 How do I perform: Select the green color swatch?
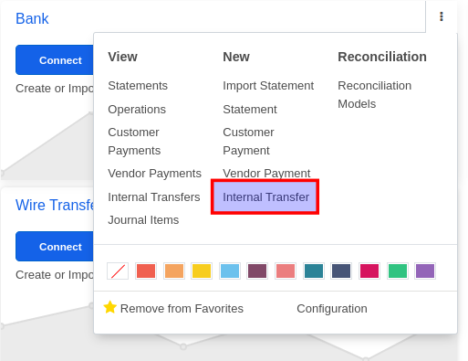[398, 271]
